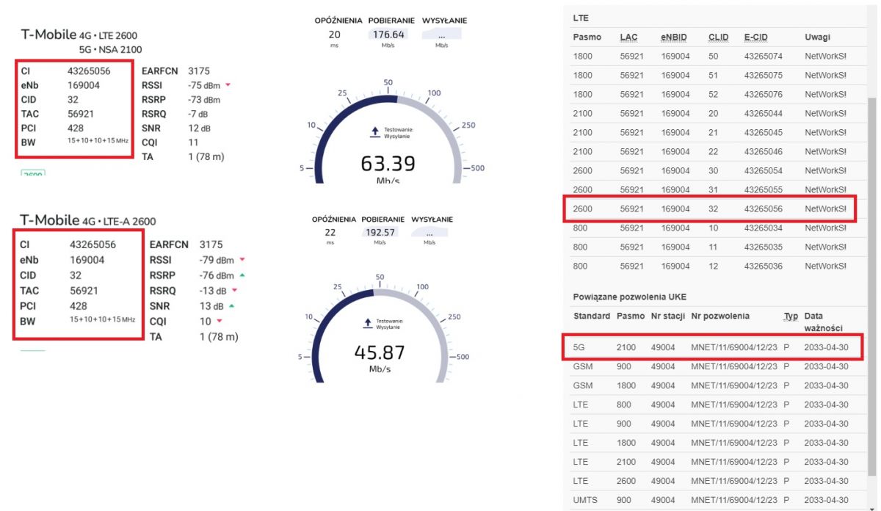Click the RSSI value -79 dBm
Viewport: 881px width, 511px height.
point(217,260)
